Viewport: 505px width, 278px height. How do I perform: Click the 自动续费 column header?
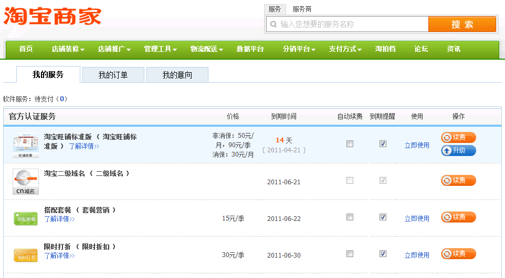(350, 116)
